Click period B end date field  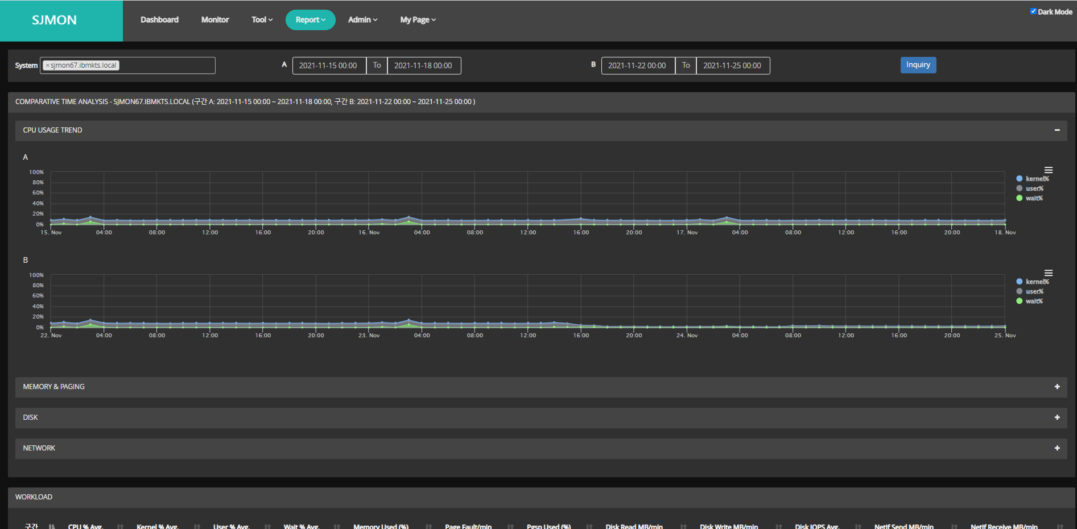(x=732, y=66)
